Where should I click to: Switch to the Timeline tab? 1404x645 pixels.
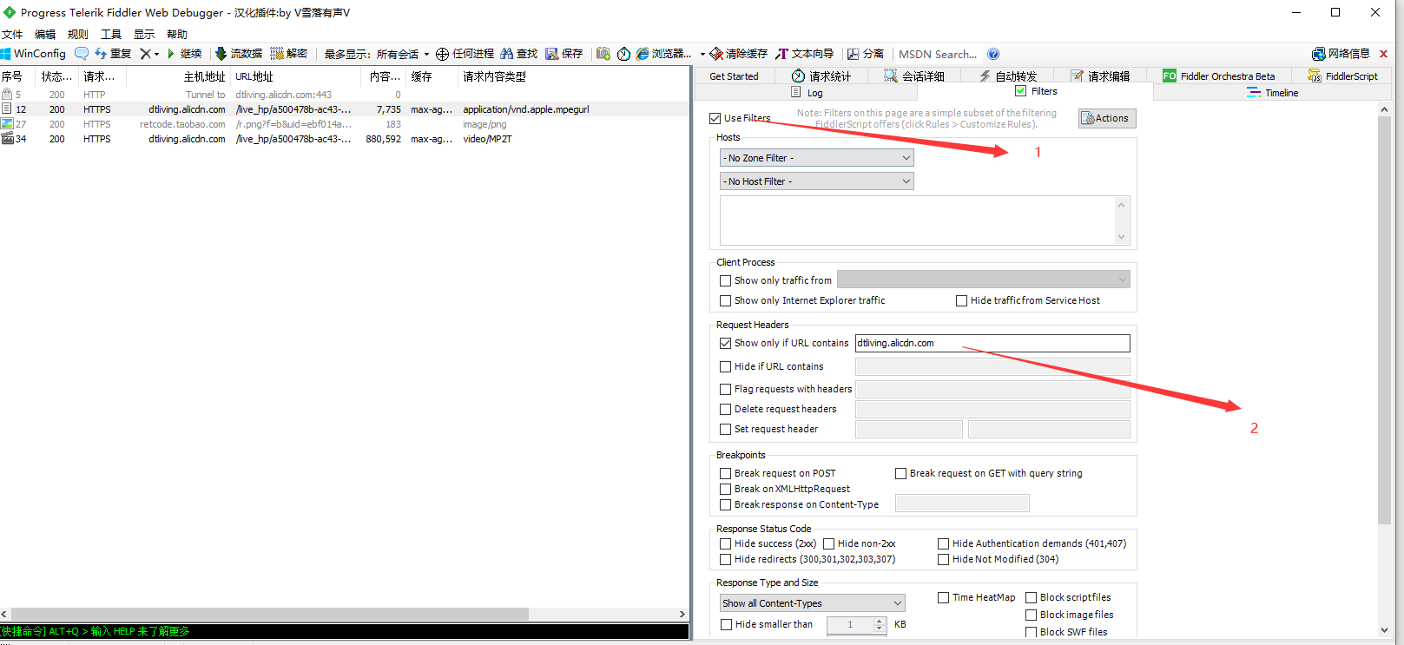tap(1273, 92)
